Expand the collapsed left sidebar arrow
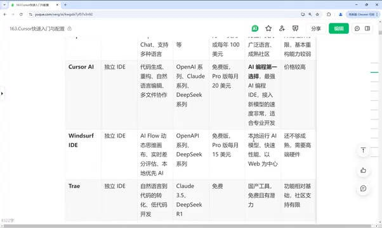The height and width of the screenshot is (228, 382). tap(2, 93)
